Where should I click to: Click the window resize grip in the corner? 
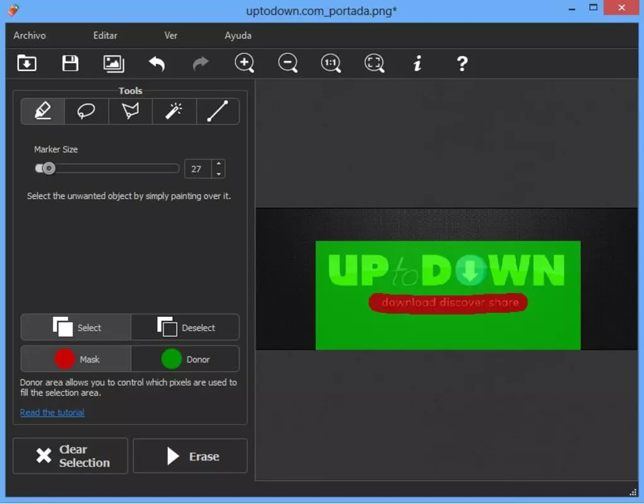[x=633, y=493]
